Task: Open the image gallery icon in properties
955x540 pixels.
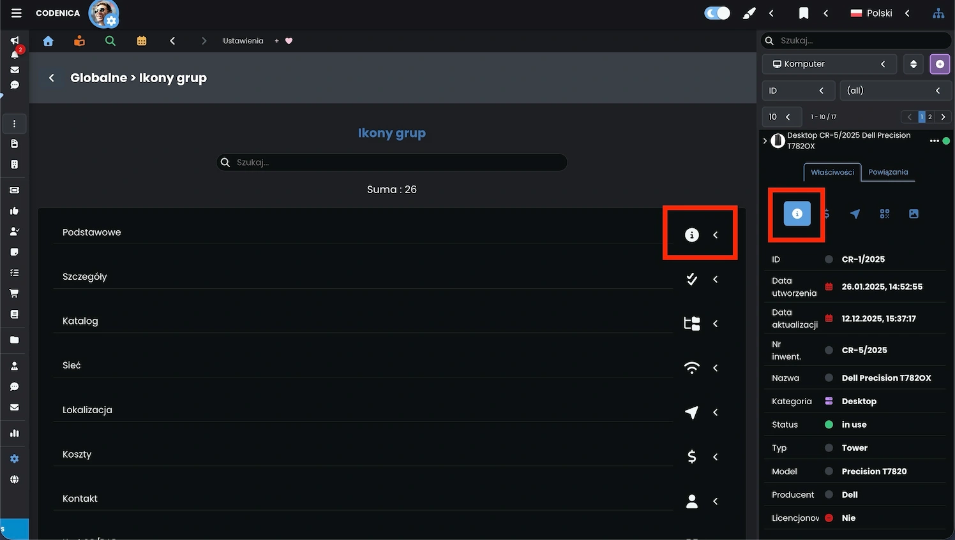Action: 914,214
